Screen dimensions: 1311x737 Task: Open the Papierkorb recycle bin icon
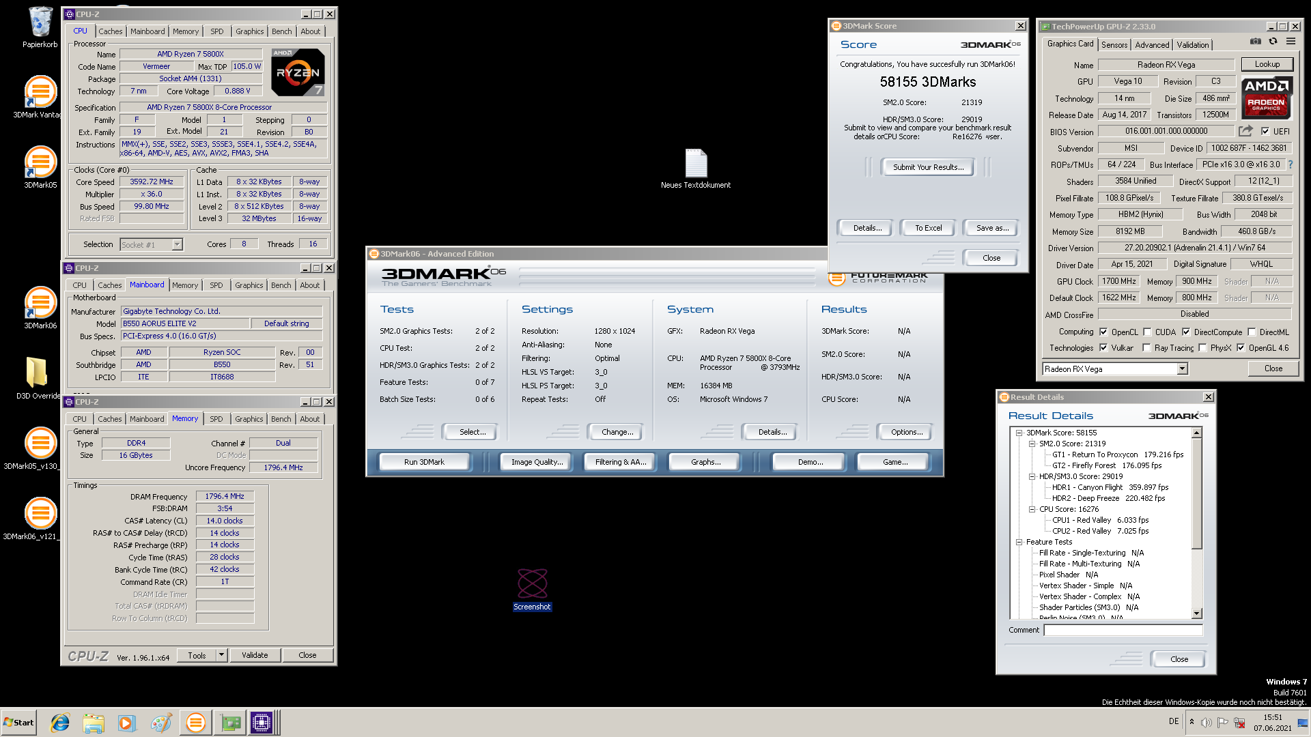click(x=40, y=22)
